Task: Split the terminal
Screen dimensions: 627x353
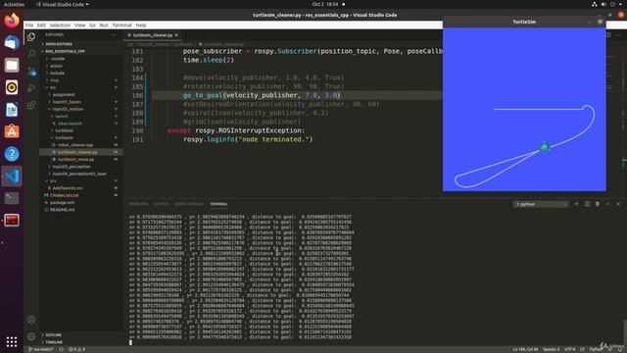Action: click(x=587, y=204)
